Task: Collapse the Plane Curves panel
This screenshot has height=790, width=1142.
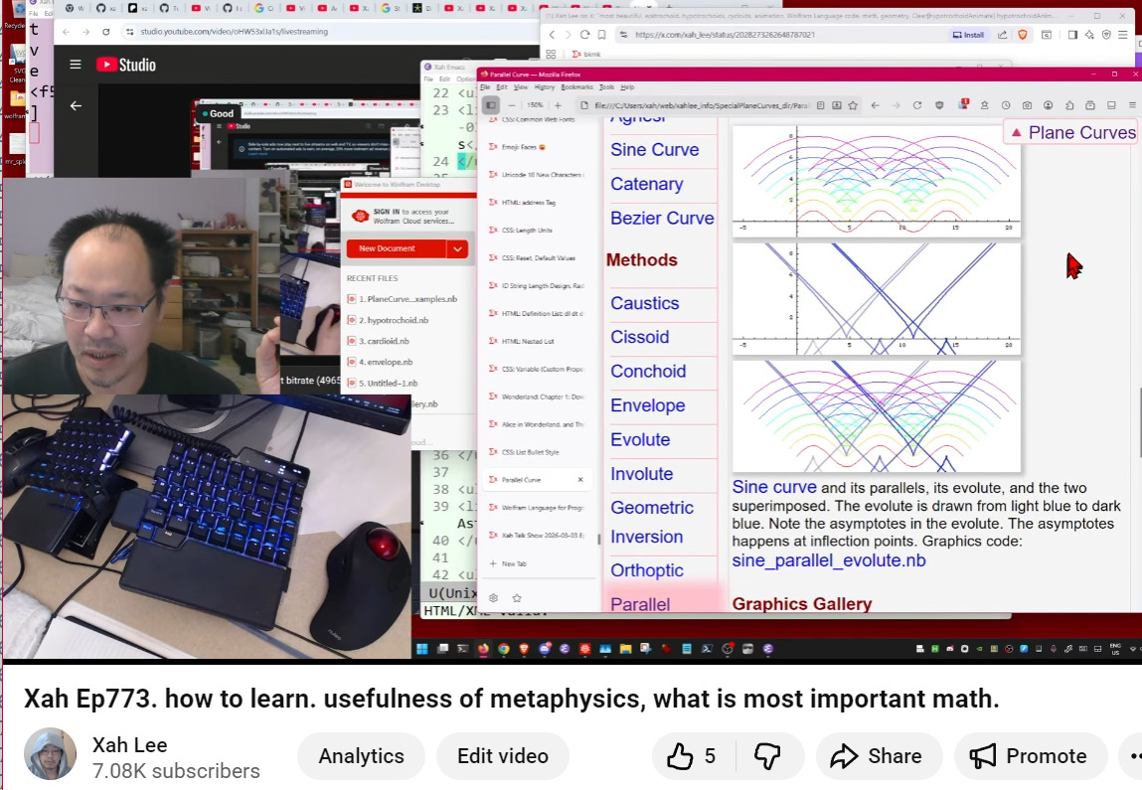Action: click(x=1016, y=132)
